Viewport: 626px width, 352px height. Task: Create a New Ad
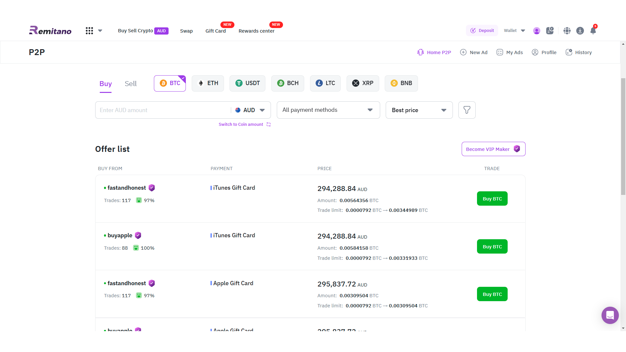(474, 52)
